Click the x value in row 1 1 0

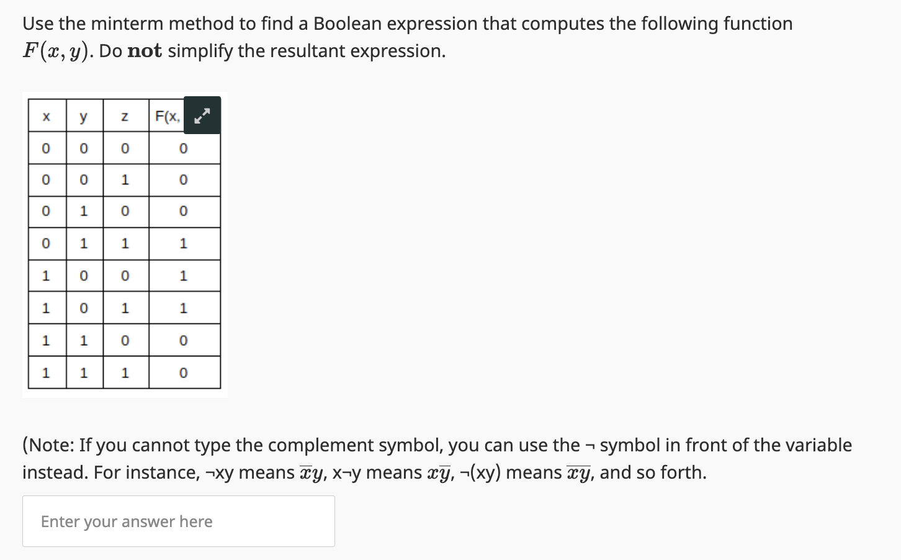(x=47, y=340)
